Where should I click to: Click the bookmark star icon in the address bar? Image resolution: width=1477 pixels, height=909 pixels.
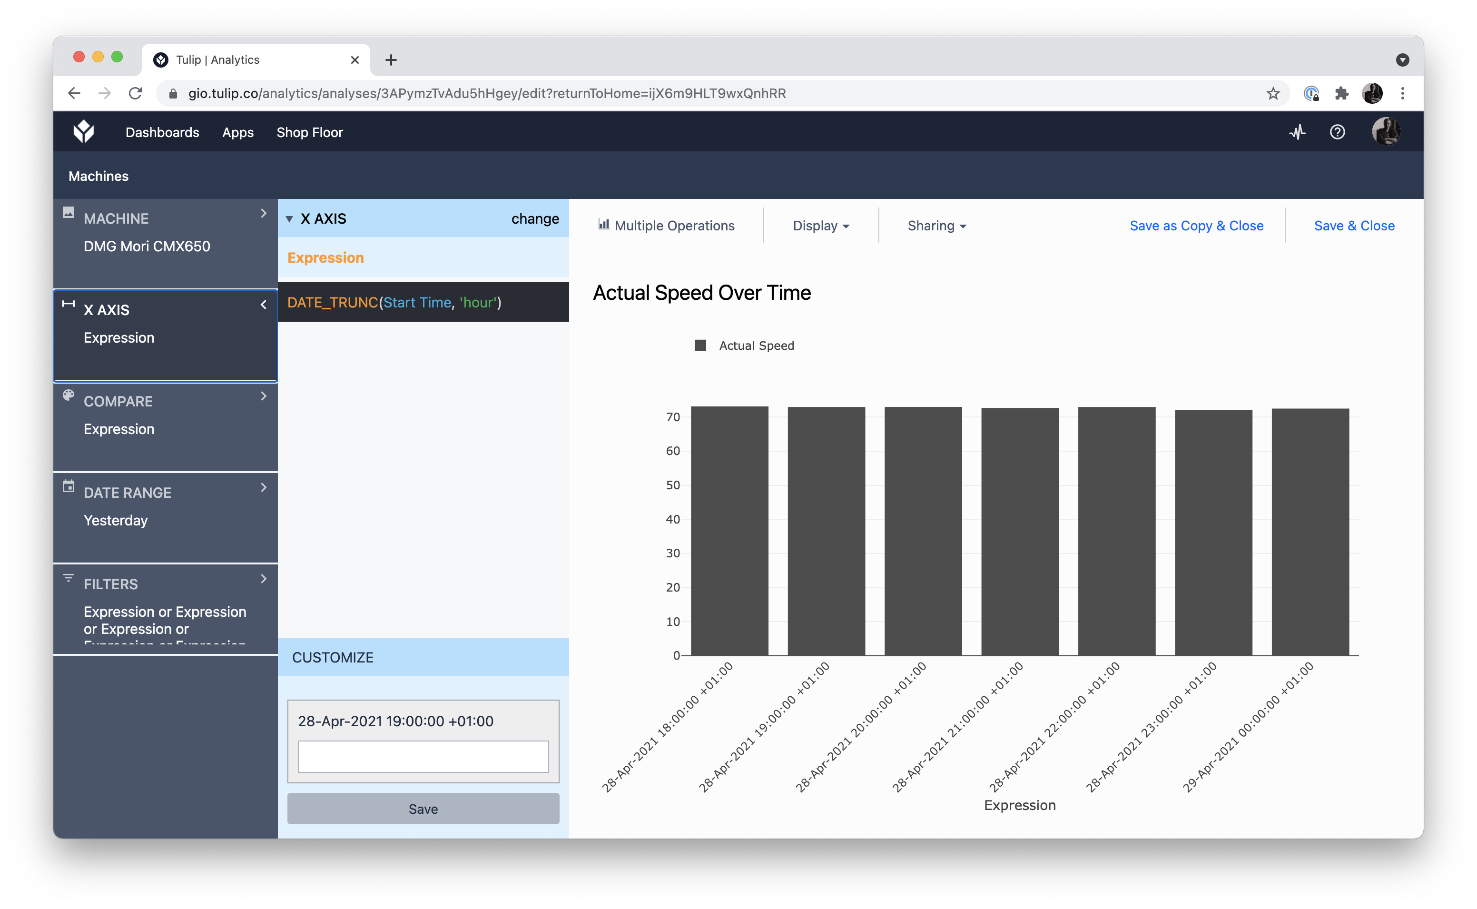[x=1273, y=94]
